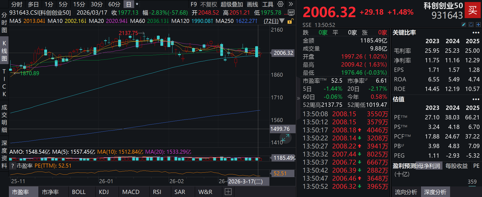The height and width of the screenshot is (197, 482).
Task: Open the 深度分析 analysis button
Action: click(x=435, y=192)
